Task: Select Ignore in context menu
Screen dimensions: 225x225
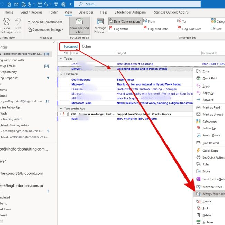Action: point(207,201)
